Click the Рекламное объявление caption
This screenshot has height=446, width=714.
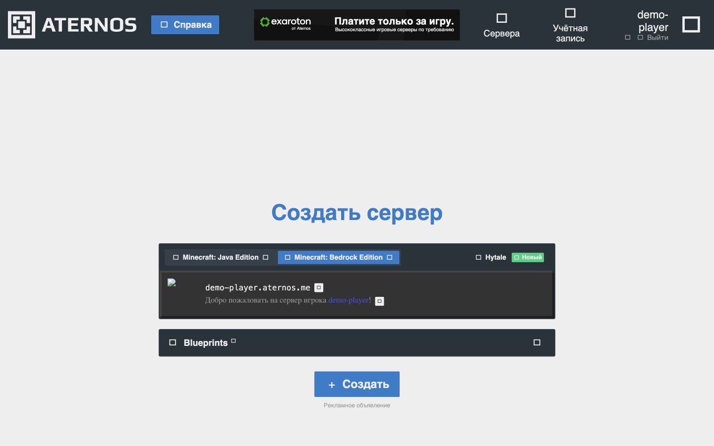(x=357, y=405)
